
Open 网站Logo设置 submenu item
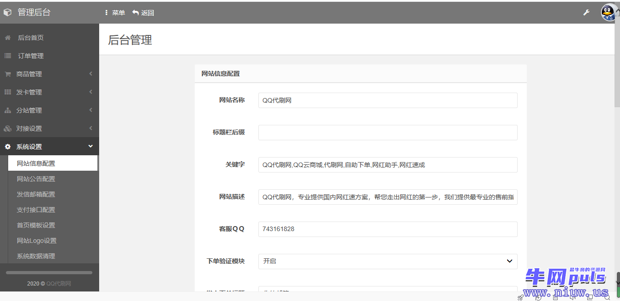coord(53,241)
